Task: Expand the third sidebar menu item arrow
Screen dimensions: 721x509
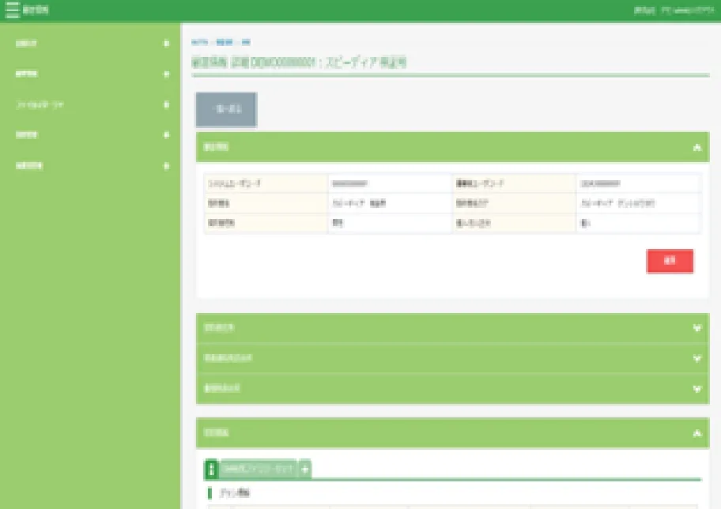Action: coord(166,105)
